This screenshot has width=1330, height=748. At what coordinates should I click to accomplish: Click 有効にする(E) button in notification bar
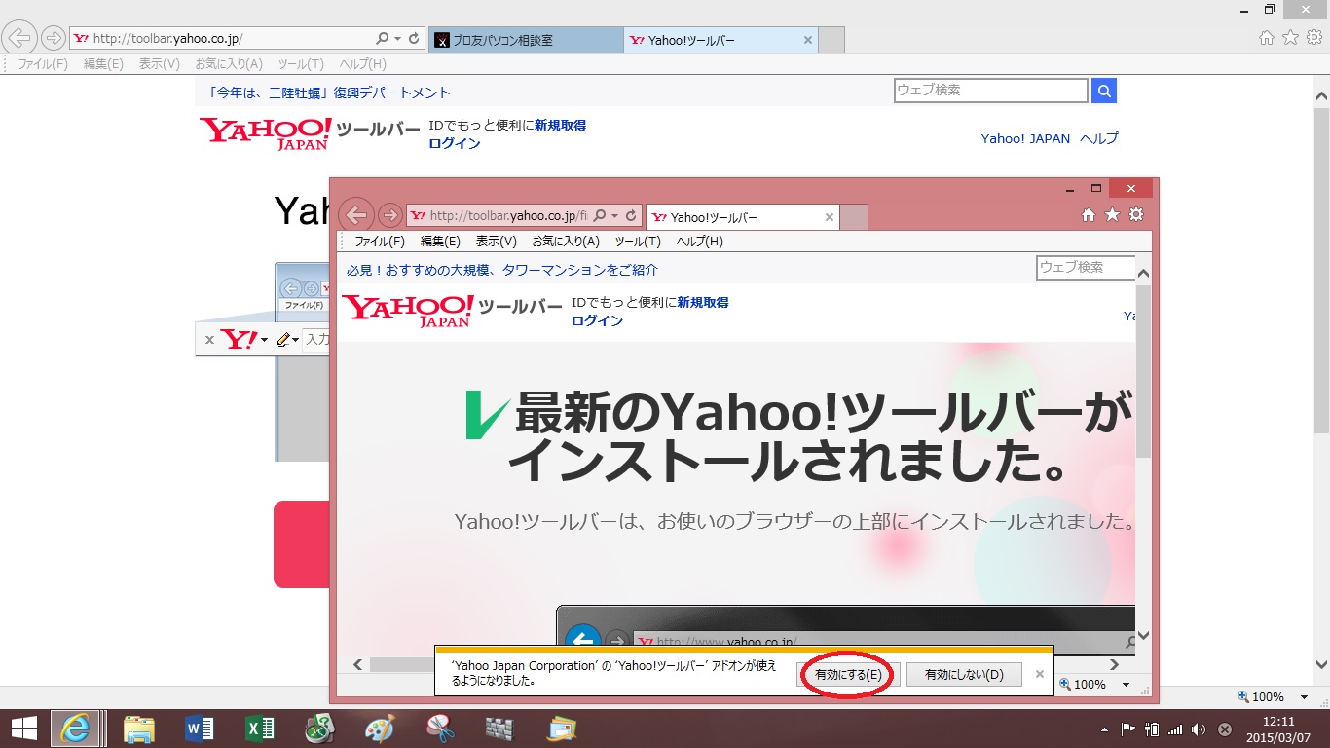(848, 674)
